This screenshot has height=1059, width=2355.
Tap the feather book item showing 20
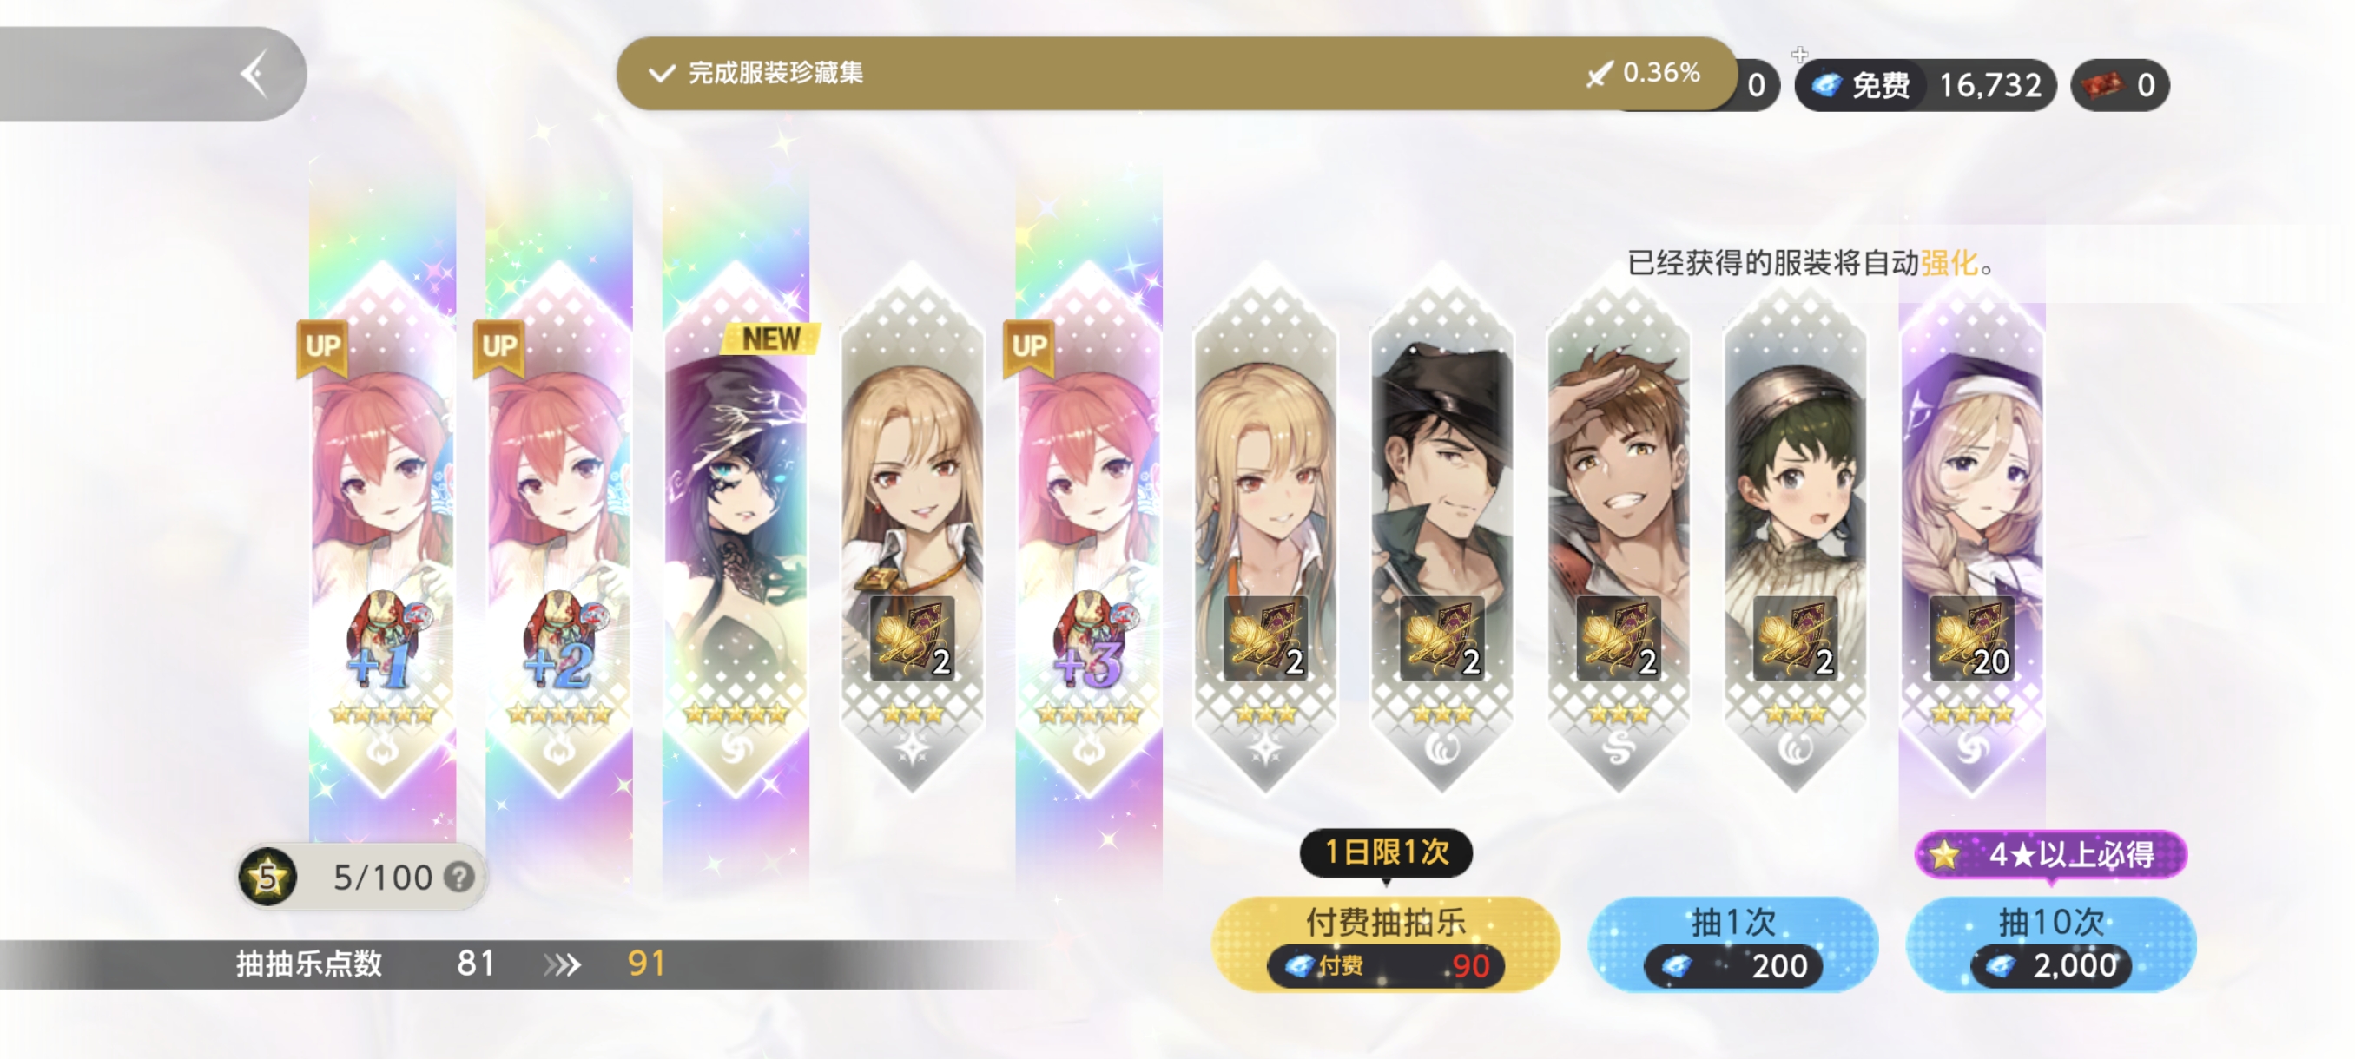1972,638
